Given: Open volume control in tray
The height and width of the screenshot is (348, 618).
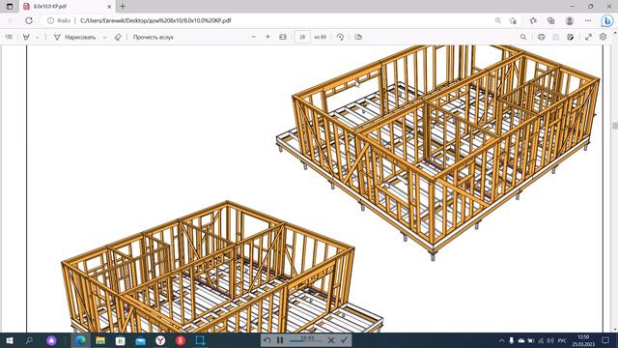Looking at the screenshot, I should 550,340.
